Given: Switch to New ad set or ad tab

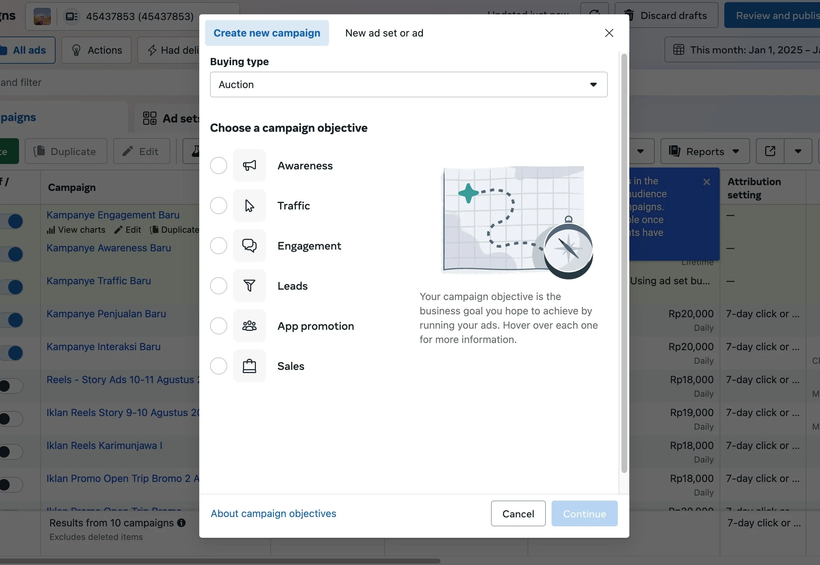Looking at the screenshot, I should 384,33.
